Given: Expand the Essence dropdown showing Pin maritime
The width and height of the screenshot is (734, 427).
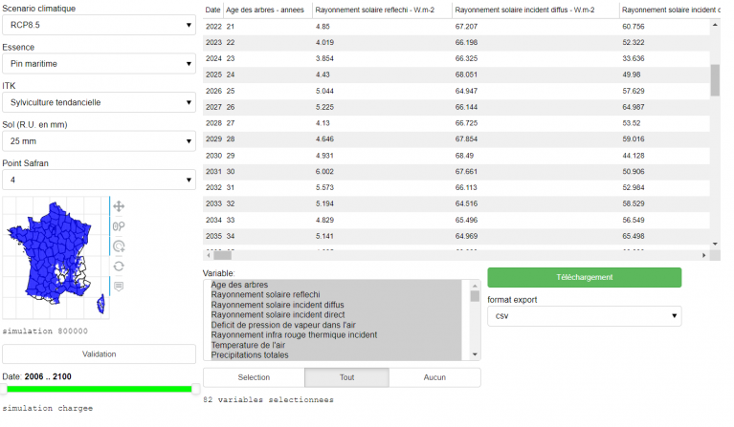Looking at the screenshot, I should (99, 64).
